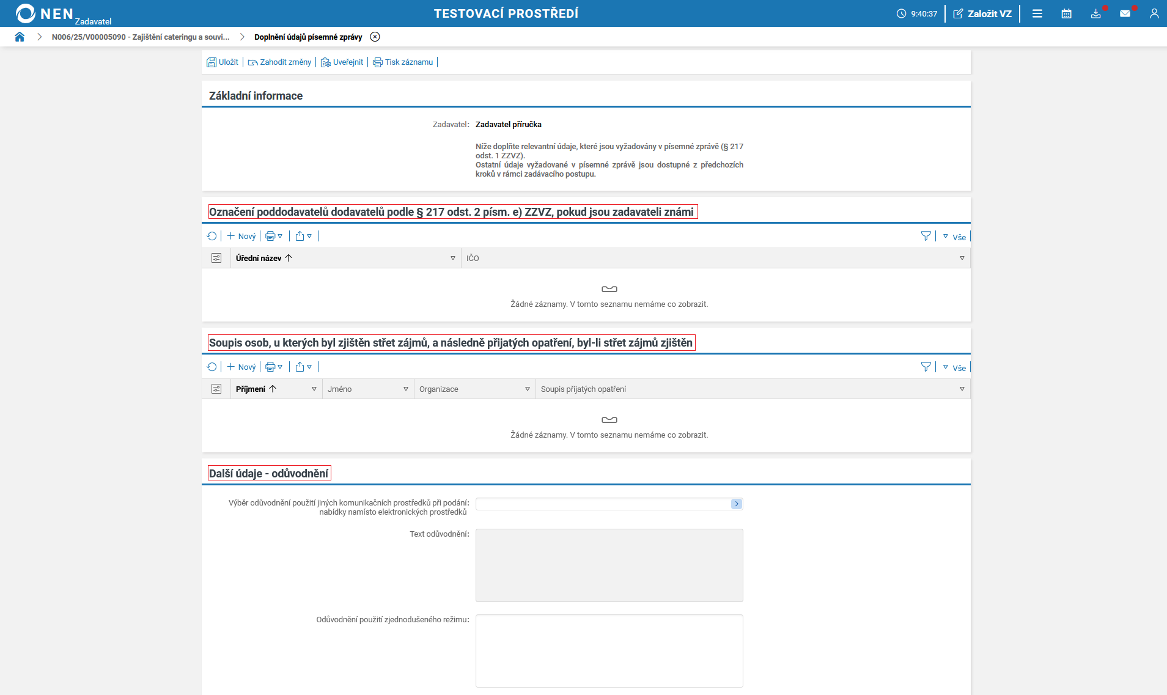Click the Organizace column header

[438, 389]
